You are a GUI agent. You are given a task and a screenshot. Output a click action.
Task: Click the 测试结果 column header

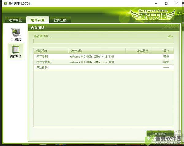click(x=139, y=51)
